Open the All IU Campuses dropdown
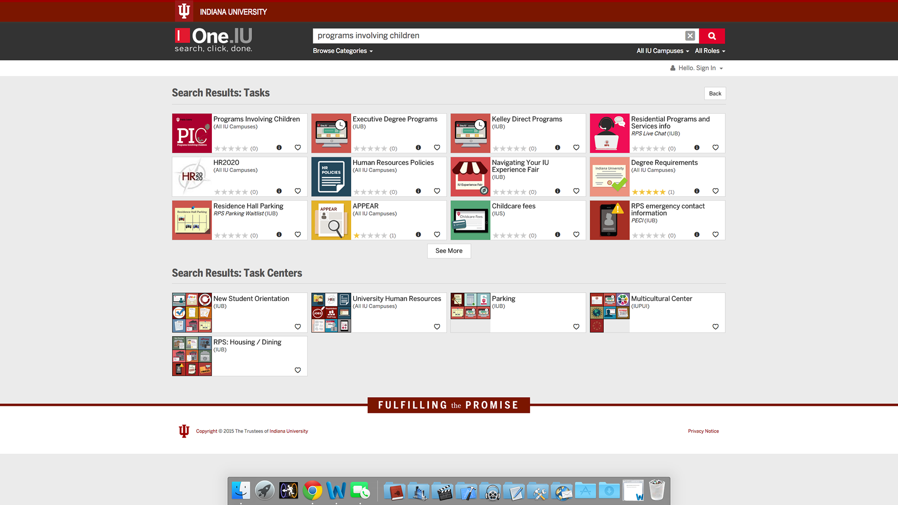The image size is (898, 505). pos(662,51)
